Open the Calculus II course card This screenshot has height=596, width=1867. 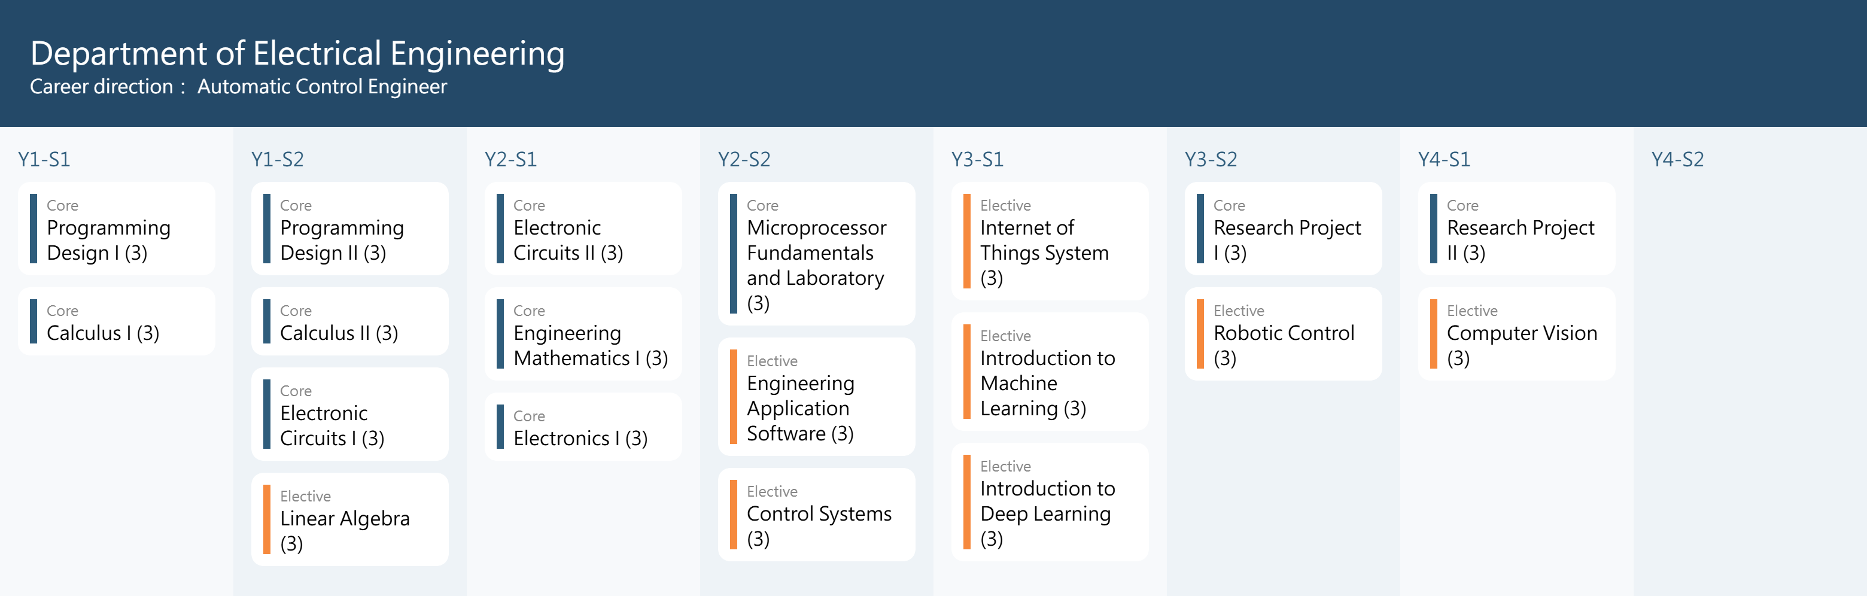349,321
